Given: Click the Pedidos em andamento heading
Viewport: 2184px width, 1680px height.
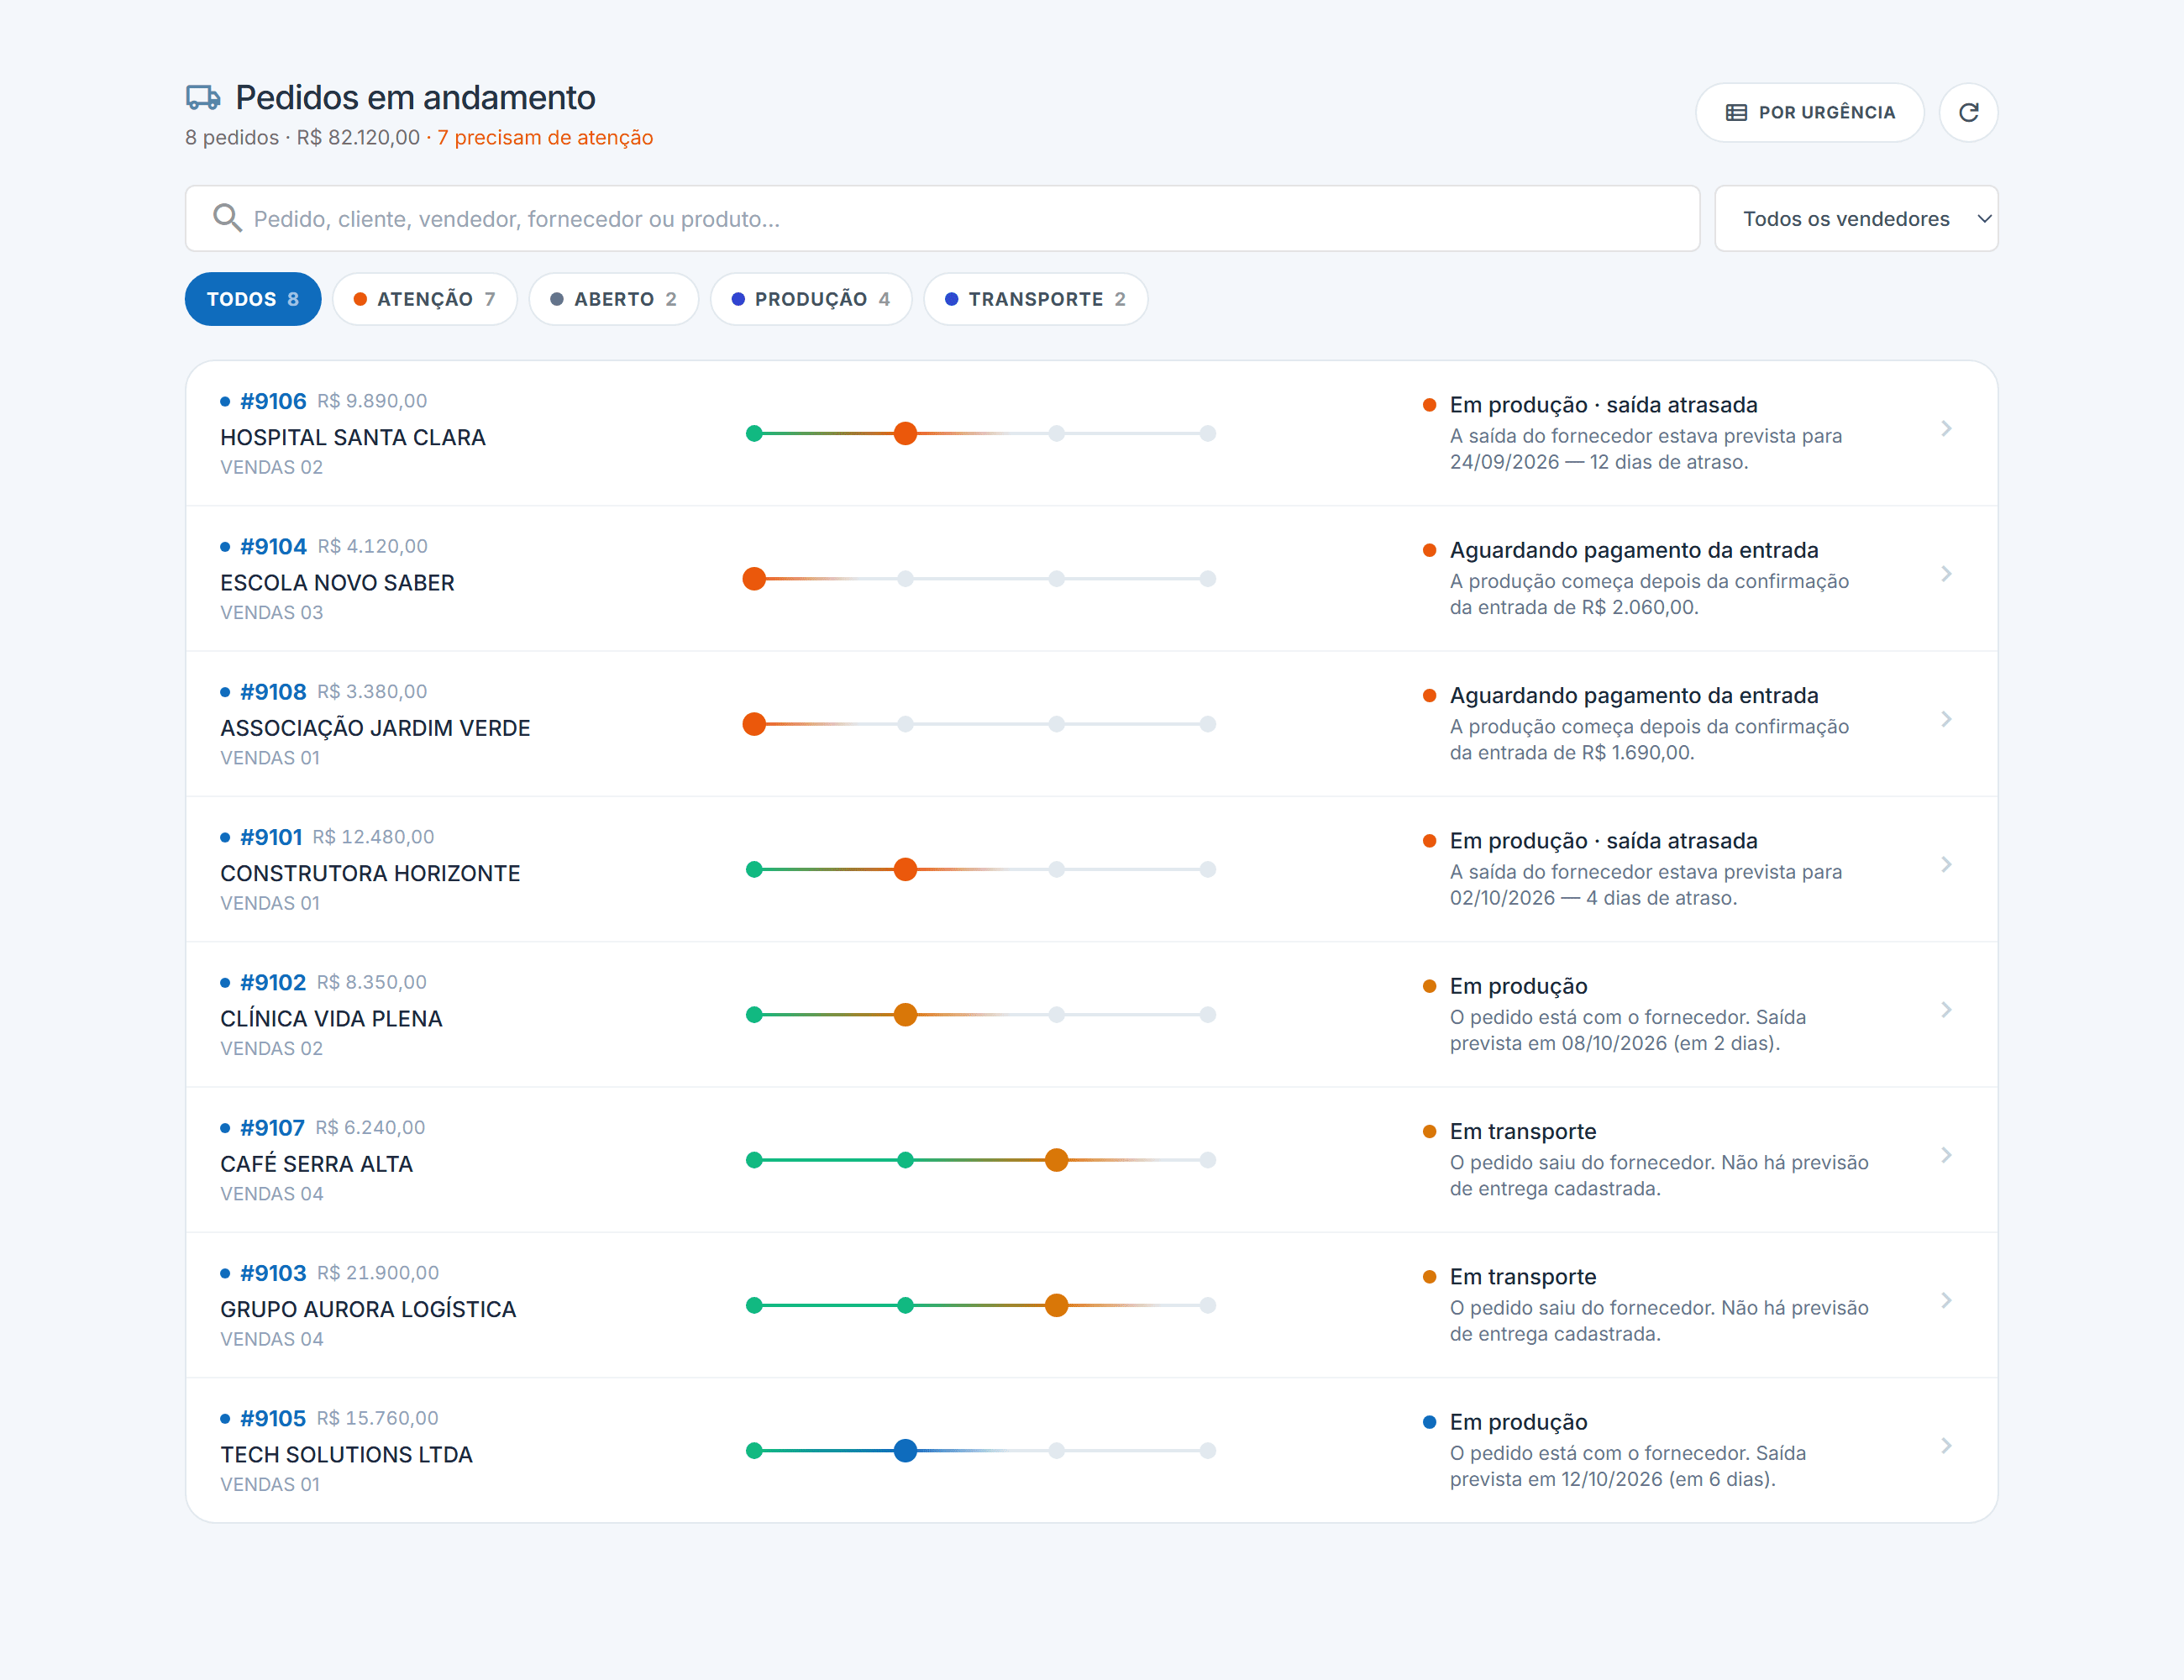Looking at the screenshot, I should coord(415,97).
